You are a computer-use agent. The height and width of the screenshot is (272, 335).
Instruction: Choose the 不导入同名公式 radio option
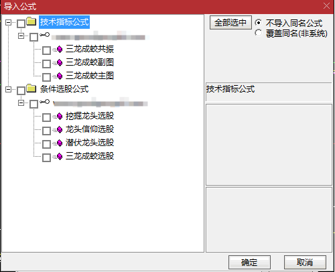(x=259, y=23)
